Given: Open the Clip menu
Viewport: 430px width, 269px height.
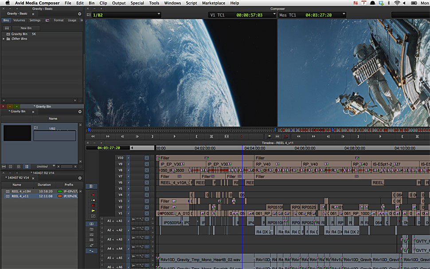Looking at the screenshot, I should point(103,3).
